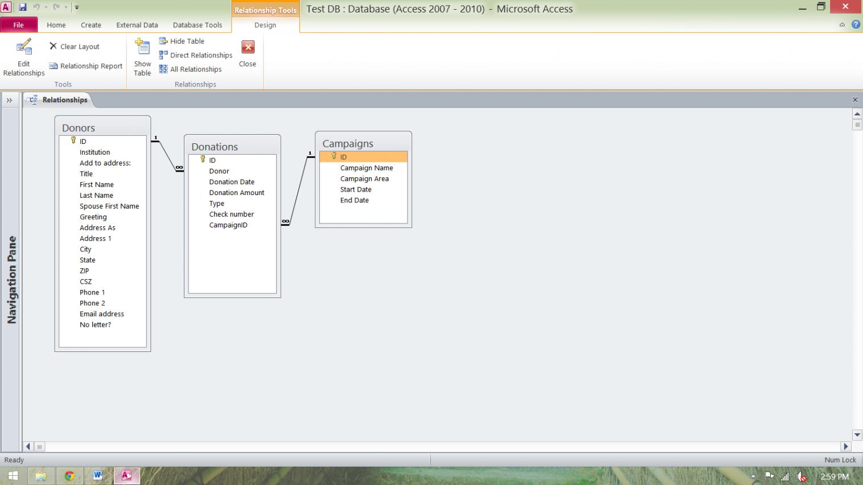Select the Donation Date field
The image size is (863, 485).
pos(232,182)
